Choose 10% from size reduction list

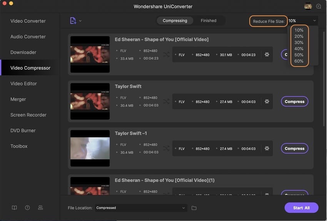coord(299,30)
